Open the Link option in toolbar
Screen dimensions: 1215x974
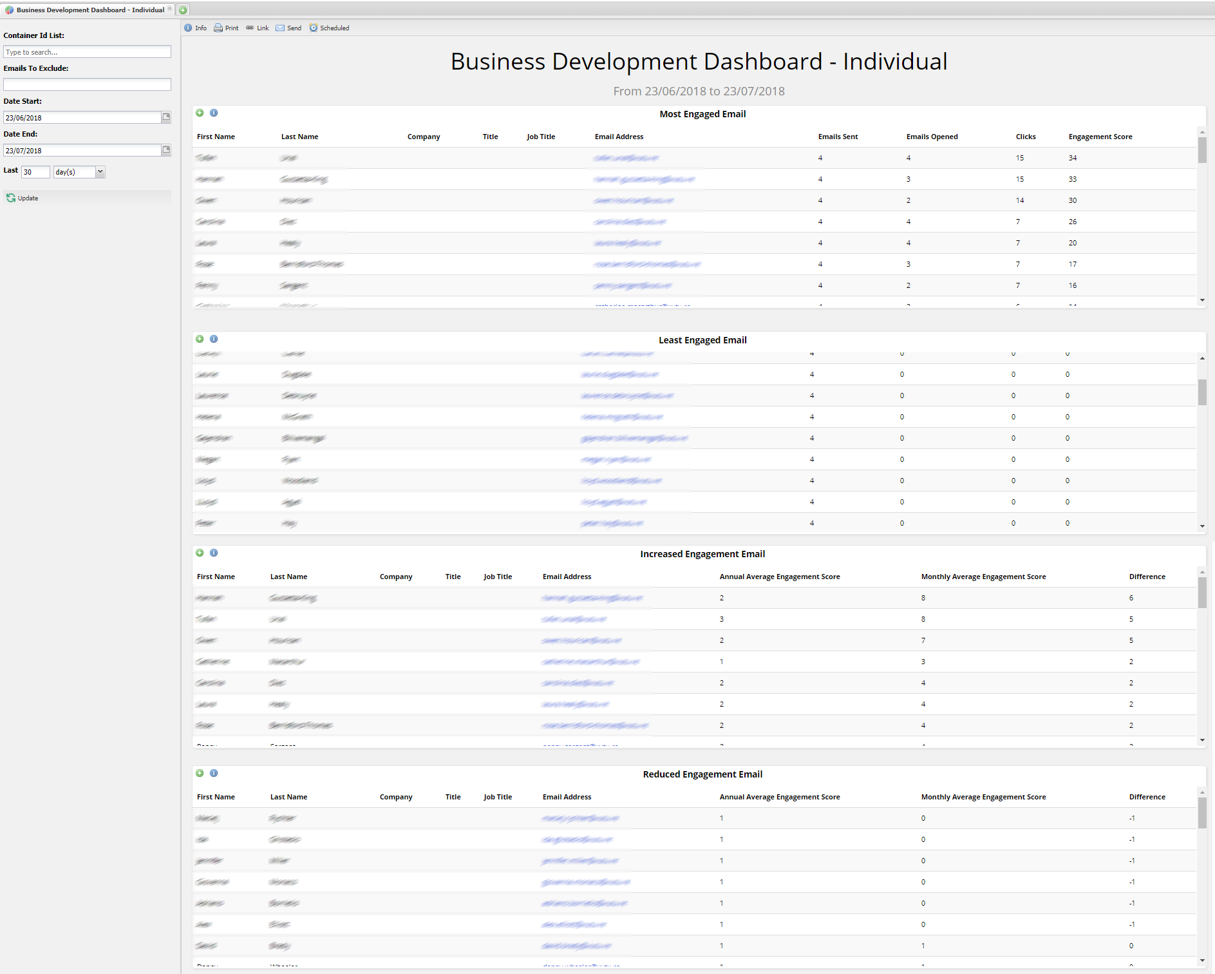(257, 28)
